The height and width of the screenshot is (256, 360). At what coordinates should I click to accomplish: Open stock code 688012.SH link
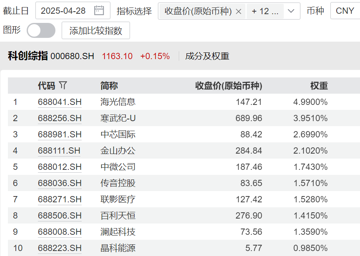click(x=60, y=167)
